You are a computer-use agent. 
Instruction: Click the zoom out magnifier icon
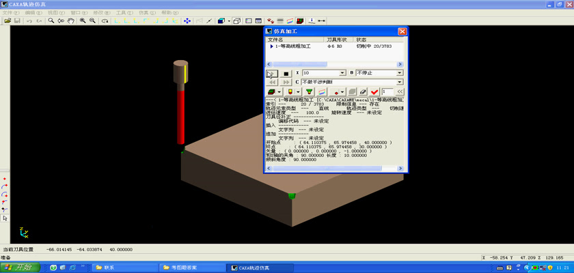pyautogui.click(x=93, y=21)
